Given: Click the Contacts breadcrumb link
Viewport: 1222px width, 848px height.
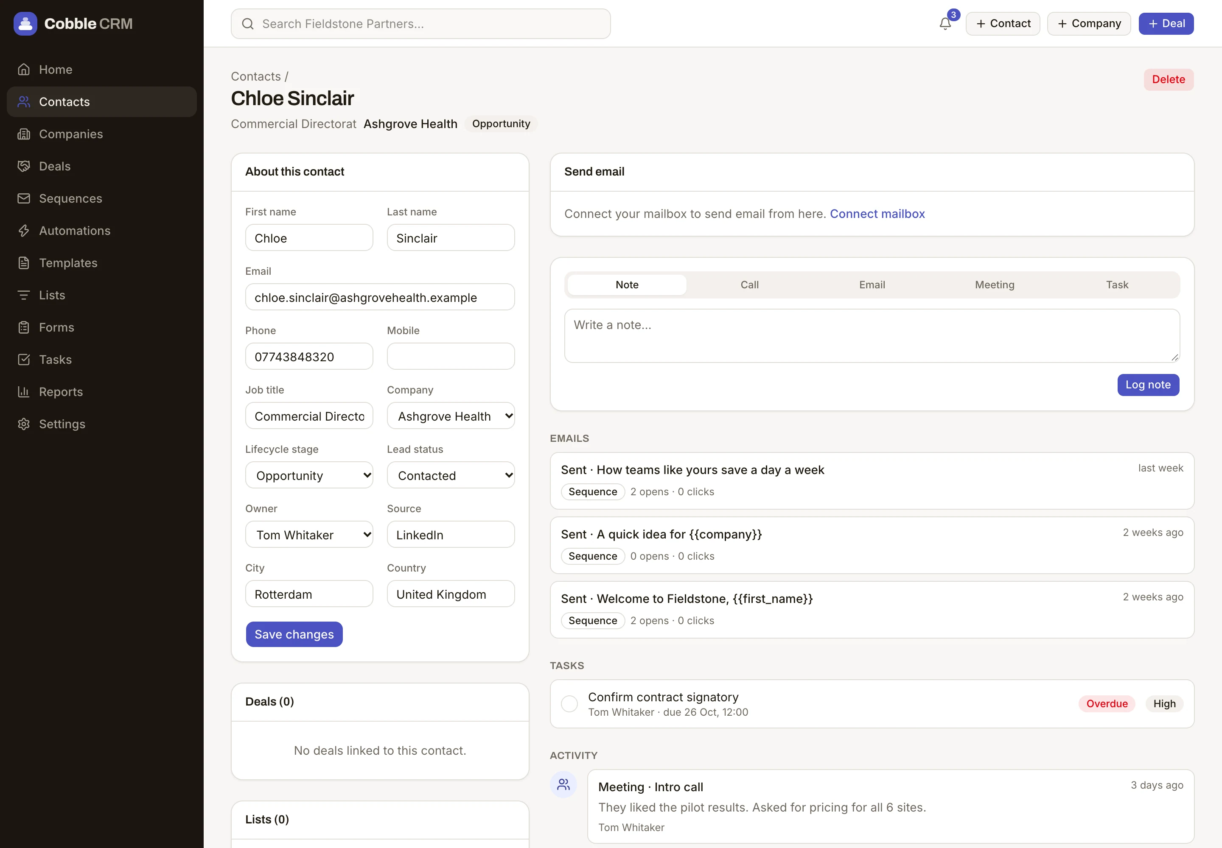Looking at the screenshot, I should (x=256, y=76).
